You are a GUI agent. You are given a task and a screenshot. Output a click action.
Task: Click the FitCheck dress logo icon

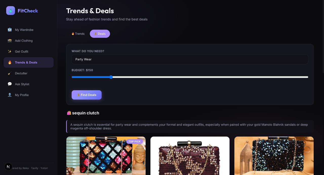(11, 11)
